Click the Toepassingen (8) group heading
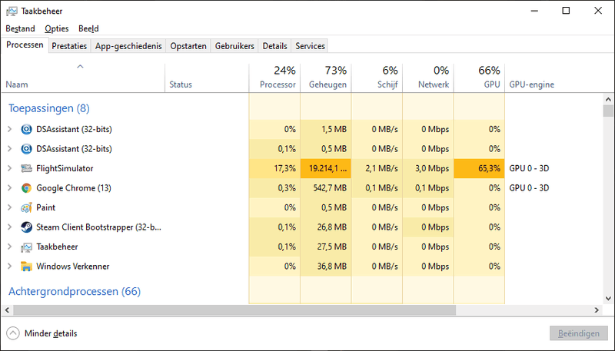This screenshot has height=351, width=615. (49, 108)
